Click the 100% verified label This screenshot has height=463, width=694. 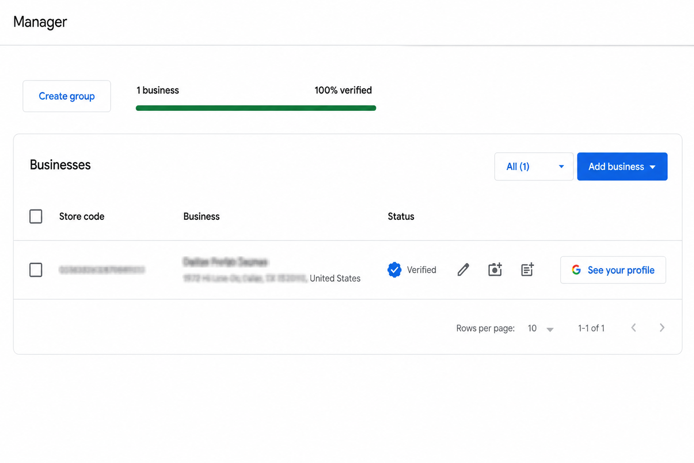click(343, 90)
